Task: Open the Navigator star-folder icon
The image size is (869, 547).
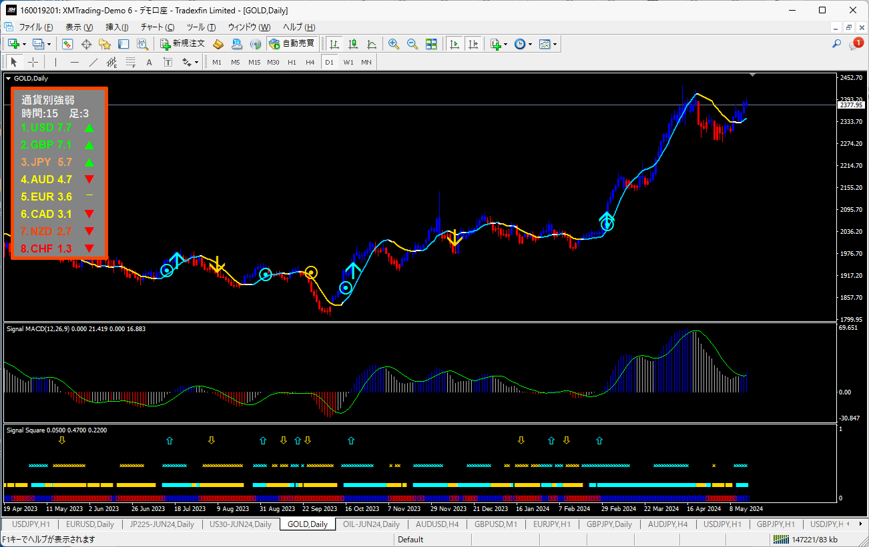Action: 105,44
